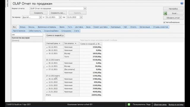Click the Удалить button
190x107 pixels.
click(77, 13)
